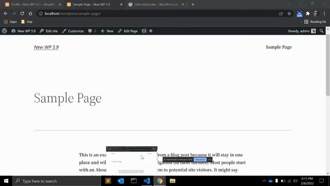The image size is (330, 186).
Task: Go back to the previous page
Action: click(x=6, y=13)
